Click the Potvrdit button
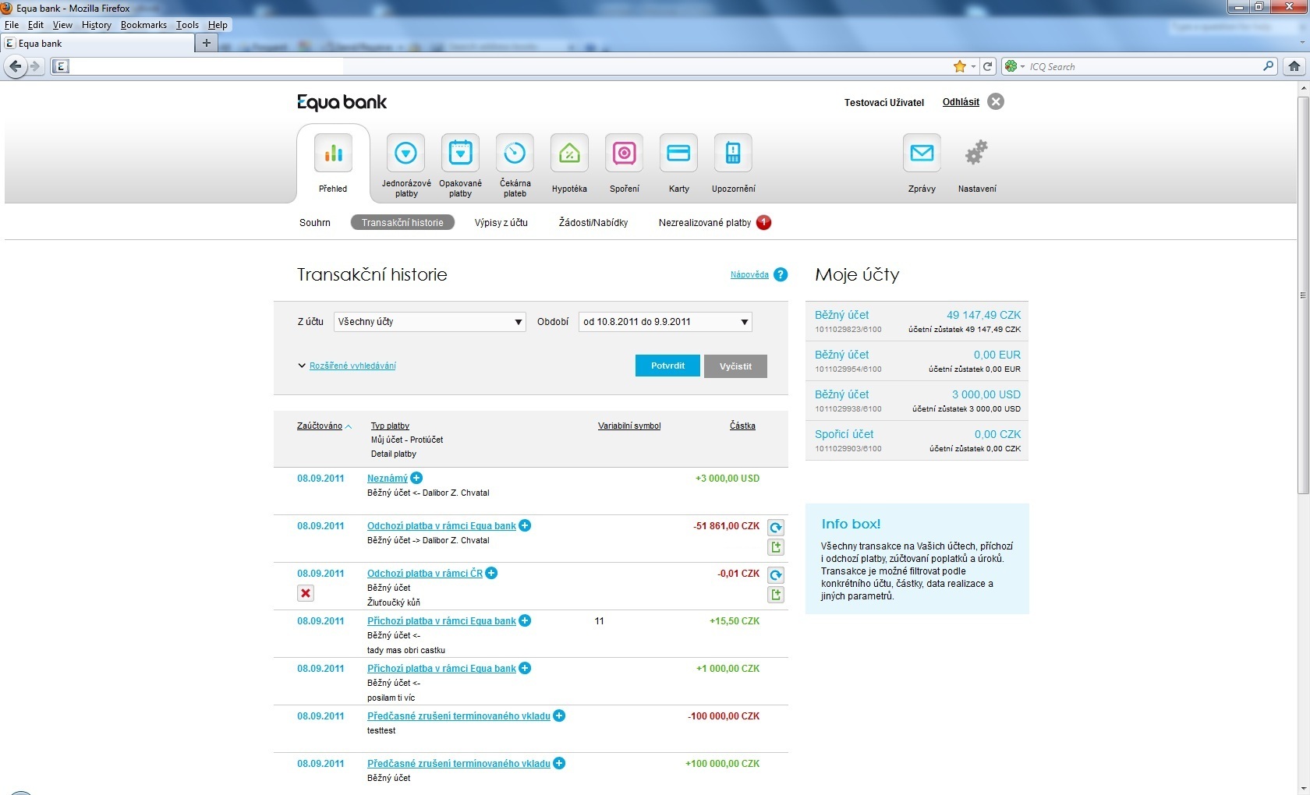The height and width of the screenshot is (795, 1310). (667, 366)
